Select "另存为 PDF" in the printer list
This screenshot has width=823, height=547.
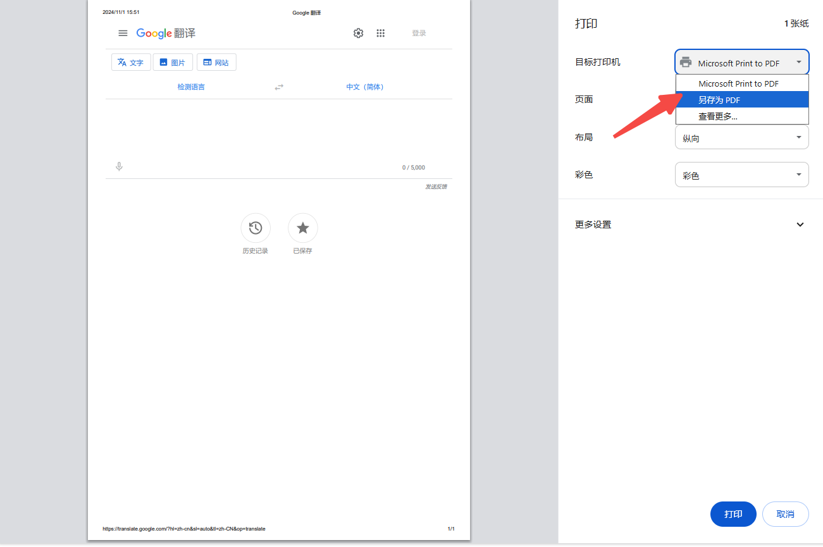coord(742,100)
